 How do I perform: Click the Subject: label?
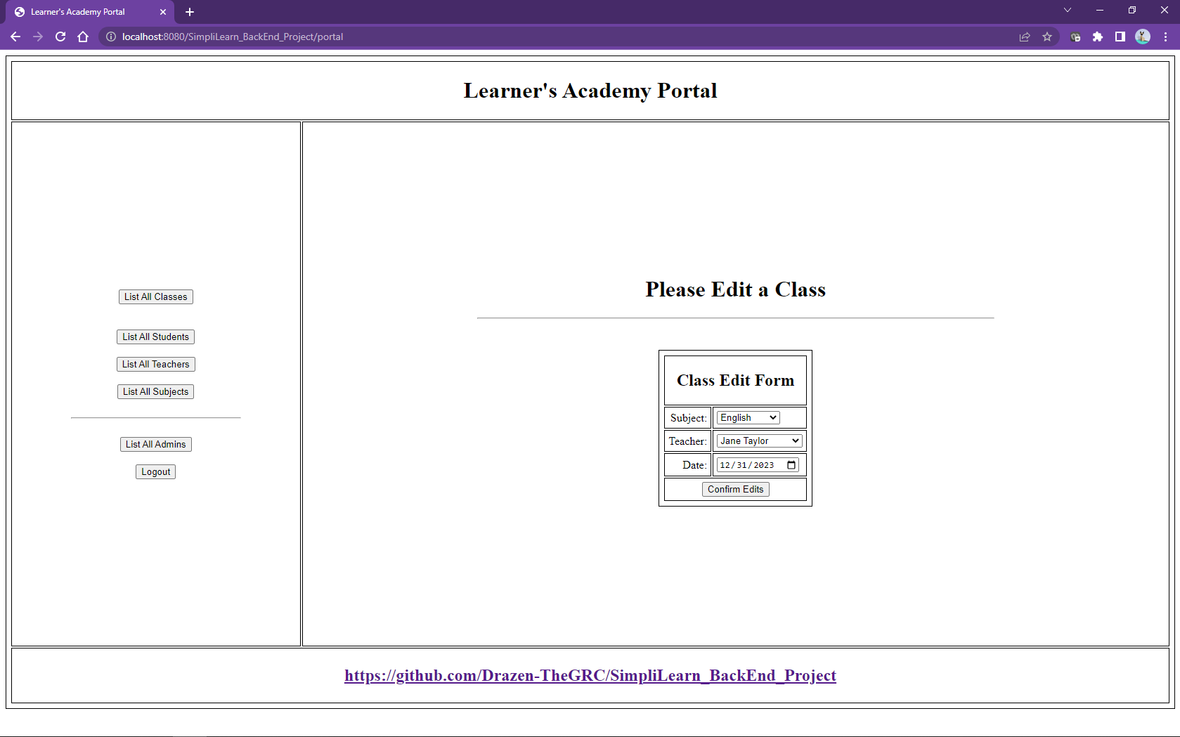(x=688, y=418)
